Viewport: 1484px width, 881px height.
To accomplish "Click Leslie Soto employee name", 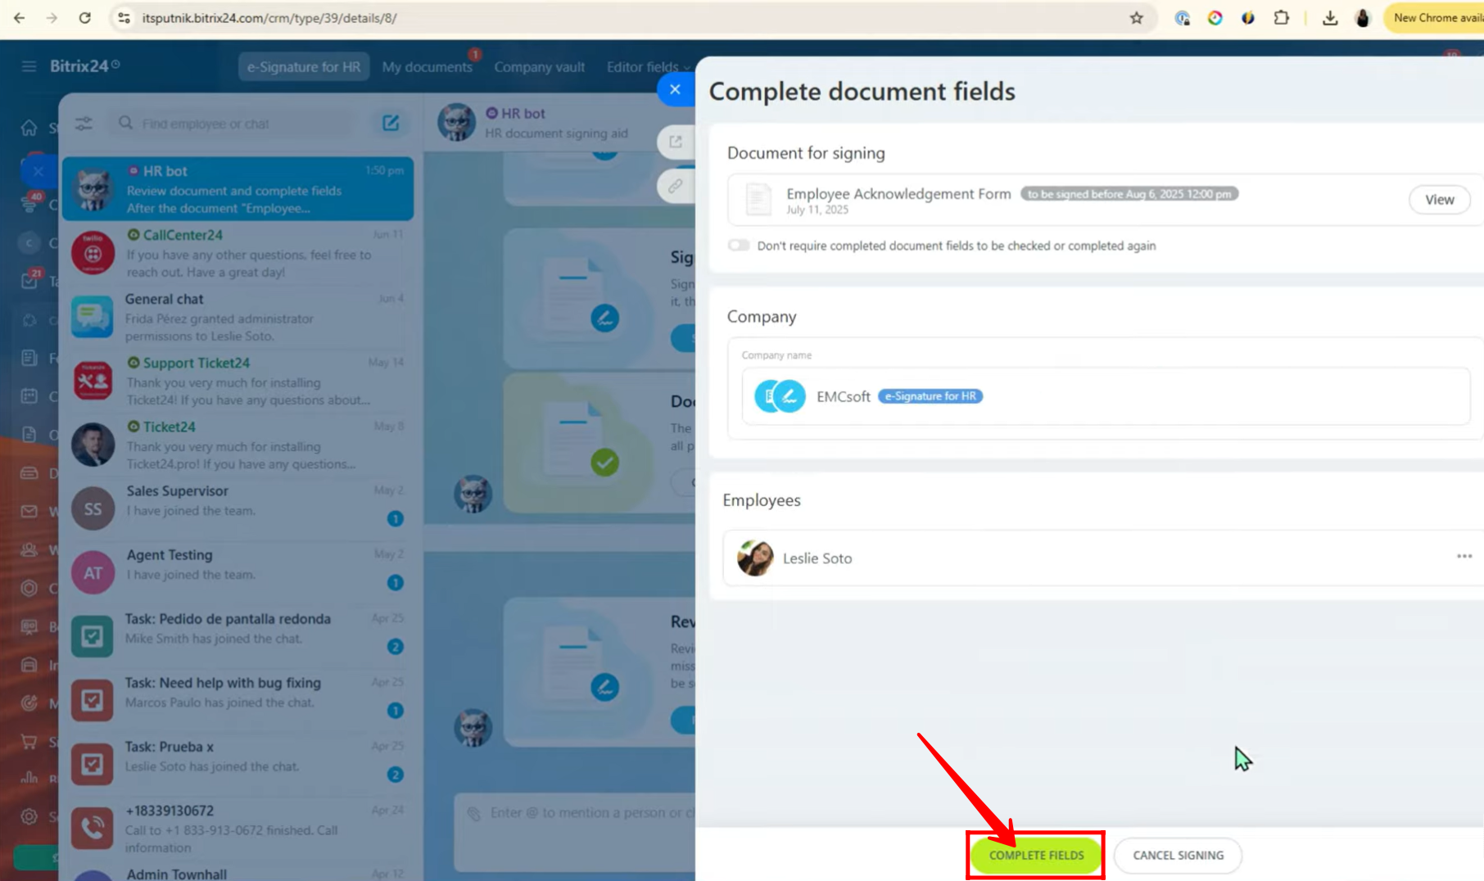I will point(817,558).
